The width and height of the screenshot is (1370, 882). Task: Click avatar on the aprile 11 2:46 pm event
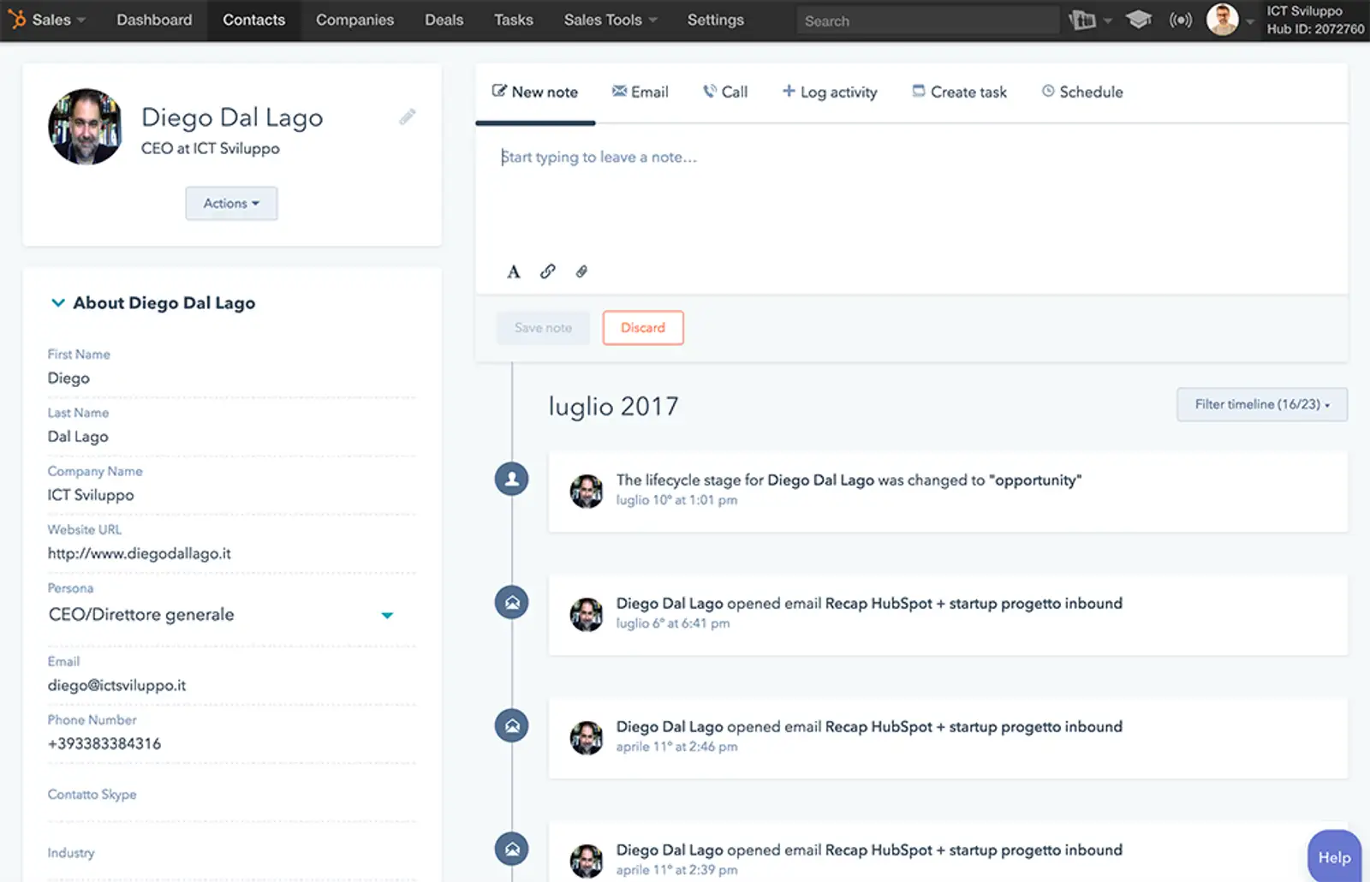[587, 738]
